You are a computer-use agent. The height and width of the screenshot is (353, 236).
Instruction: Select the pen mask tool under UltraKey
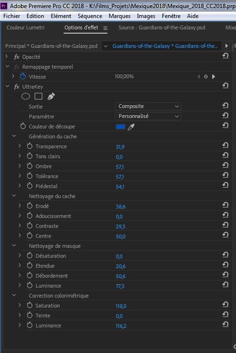point(51,96)
